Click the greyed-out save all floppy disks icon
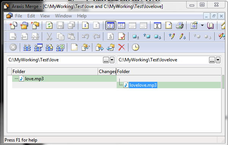228x145 pixels. pos(71,25)
